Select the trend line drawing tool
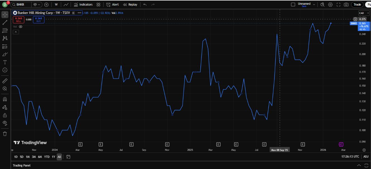The width and height of the screenshot is (371, 169). 5,23
